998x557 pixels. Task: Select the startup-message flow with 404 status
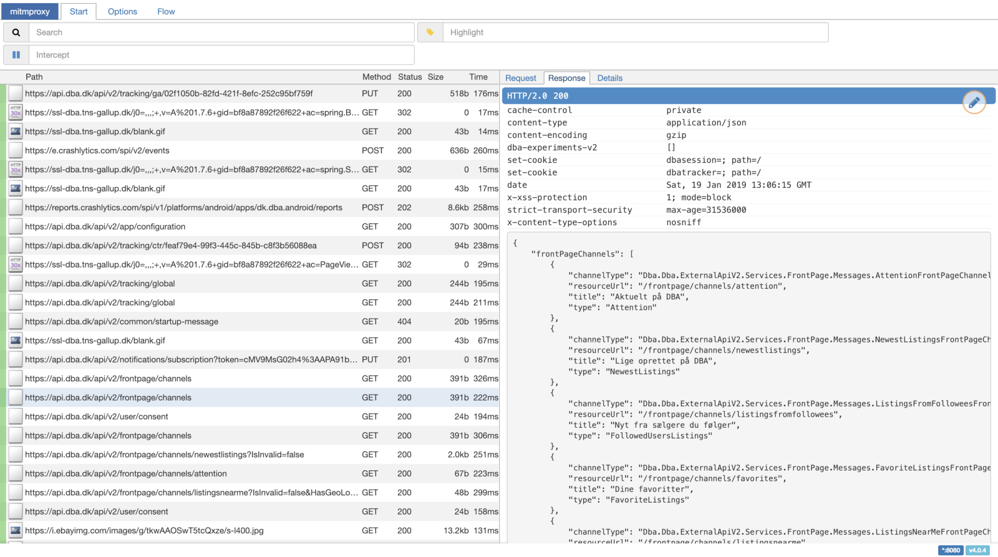pos(122,322)
